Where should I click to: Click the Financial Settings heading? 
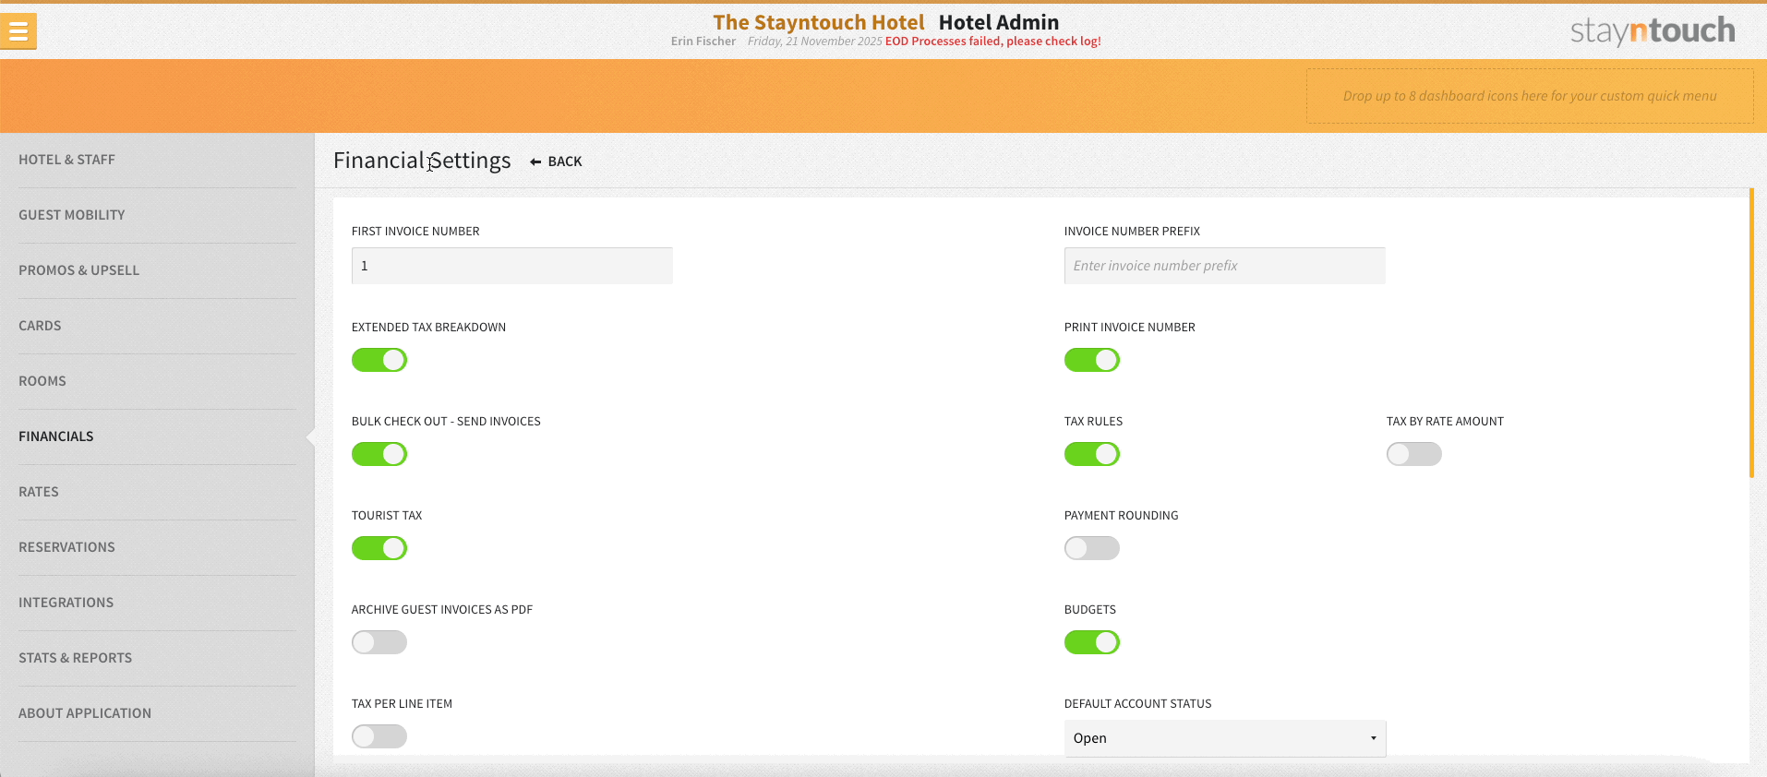(x=422, y=161)
